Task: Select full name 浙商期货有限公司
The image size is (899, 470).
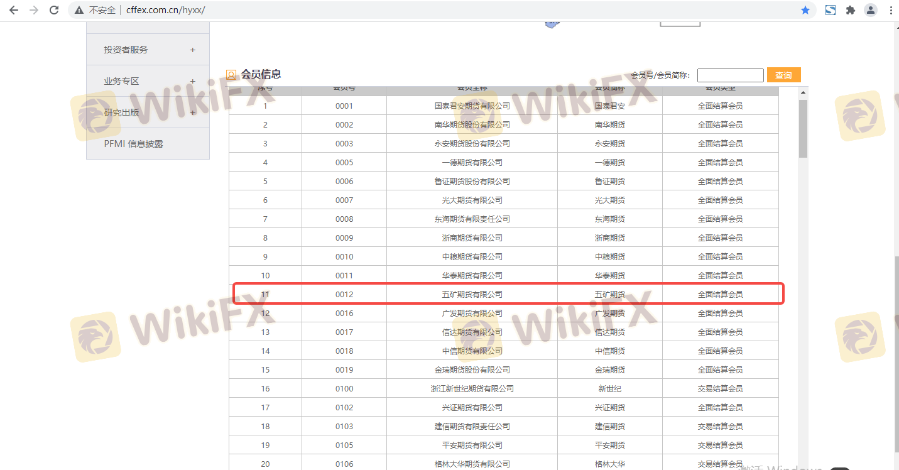Action: 472,238
